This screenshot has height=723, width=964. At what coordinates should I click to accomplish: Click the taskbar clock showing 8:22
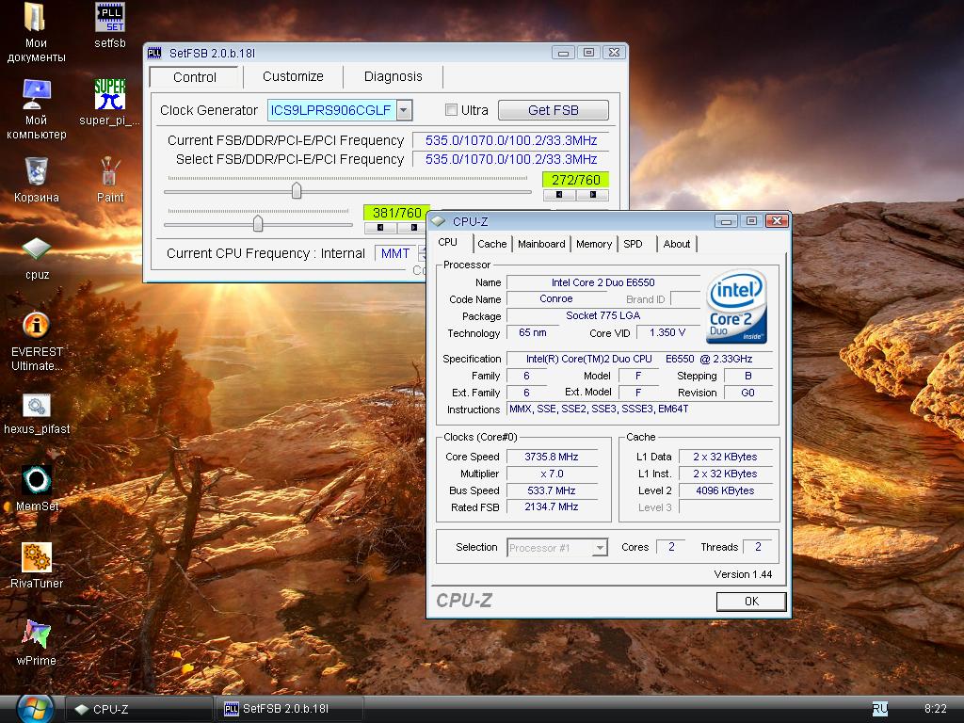point(935,709)
